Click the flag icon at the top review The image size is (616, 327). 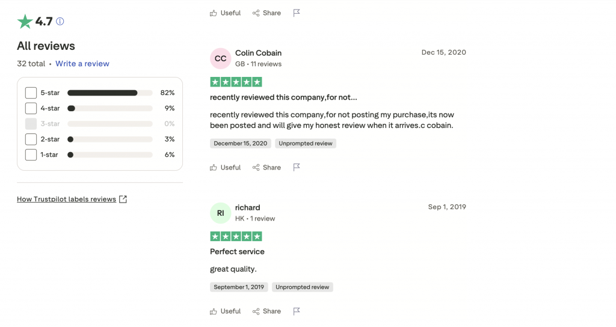[x=297, y=13]
